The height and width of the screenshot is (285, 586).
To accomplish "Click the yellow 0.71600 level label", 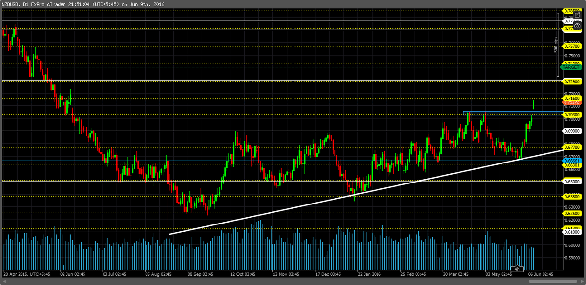I will click(572, 98).
